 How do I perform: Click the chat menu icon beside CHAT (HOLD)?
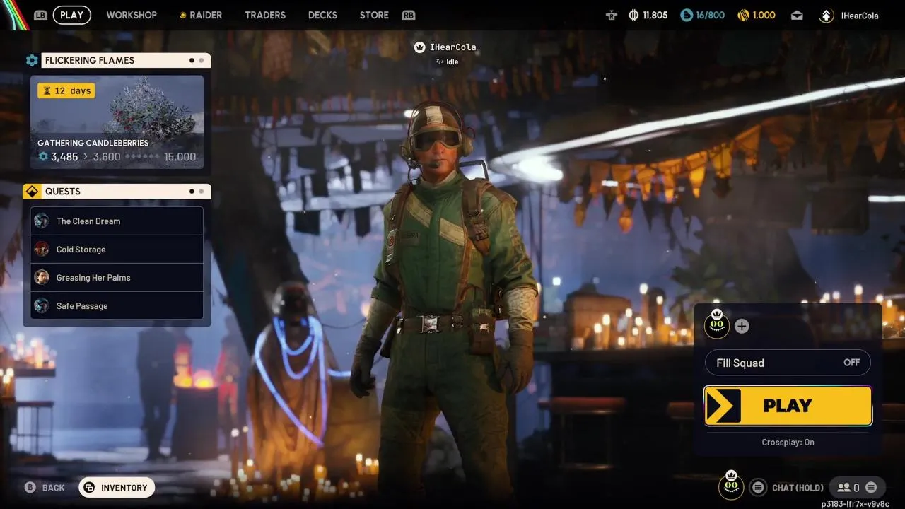(x=758, y=487)
